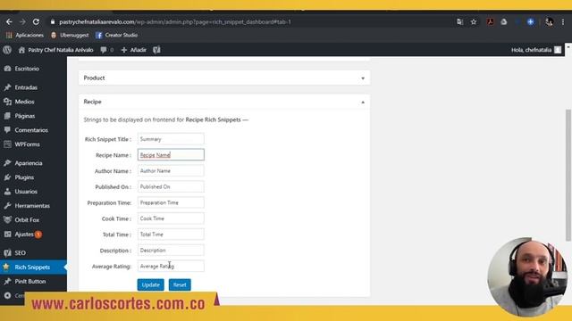Screen dimensions: 572x321
Task: Click the Update button
Action: pyautogui.click(x=151, y=284)
